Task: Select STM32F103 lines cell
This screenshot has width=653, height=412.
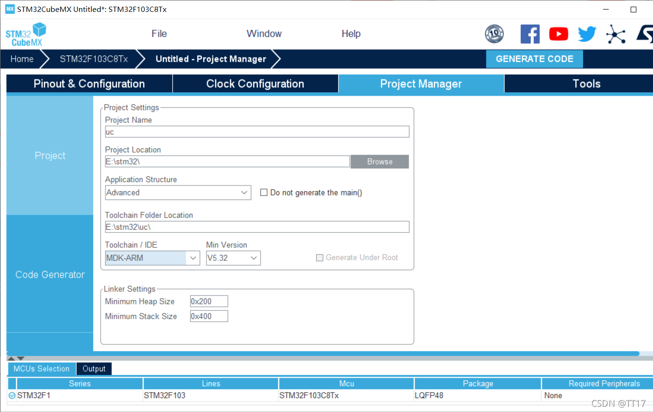Action: 211,395
